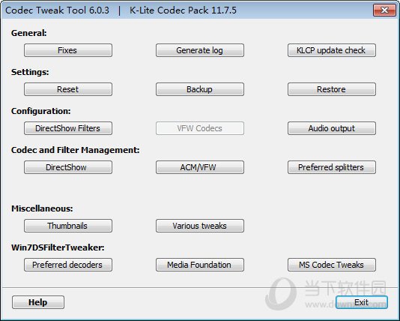This screenshot has height=321, width=400.
Task: Open Audio output configuration
Action: click(332, 128)
